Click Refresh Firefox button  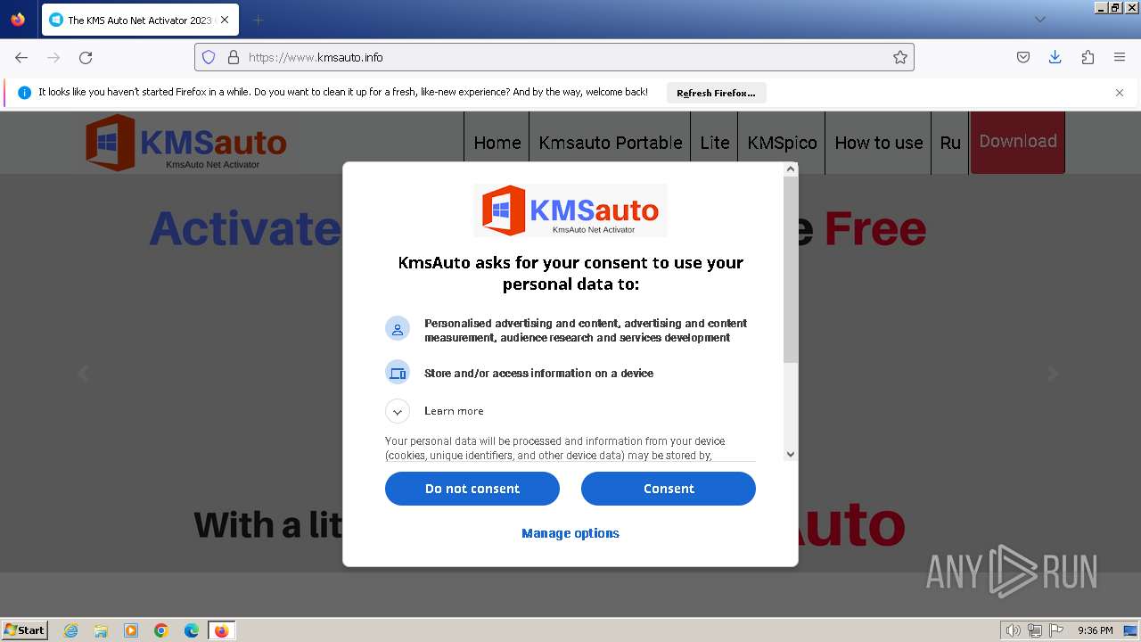coord(716,93)
